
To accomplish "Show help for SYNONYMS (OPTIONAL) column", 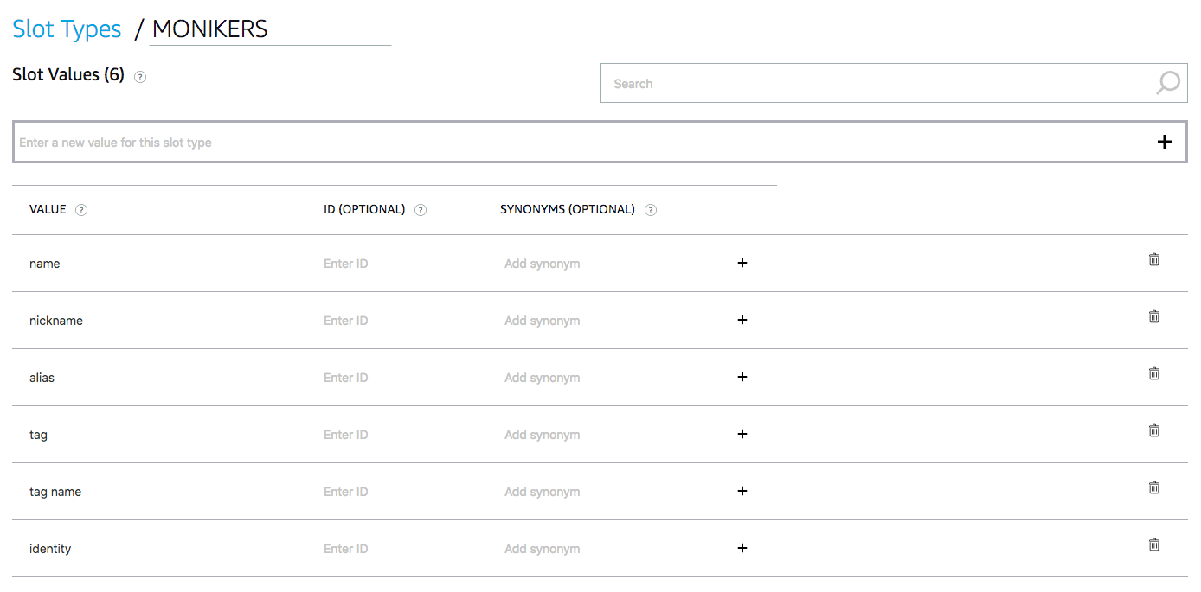I will (x=651, y=210).
